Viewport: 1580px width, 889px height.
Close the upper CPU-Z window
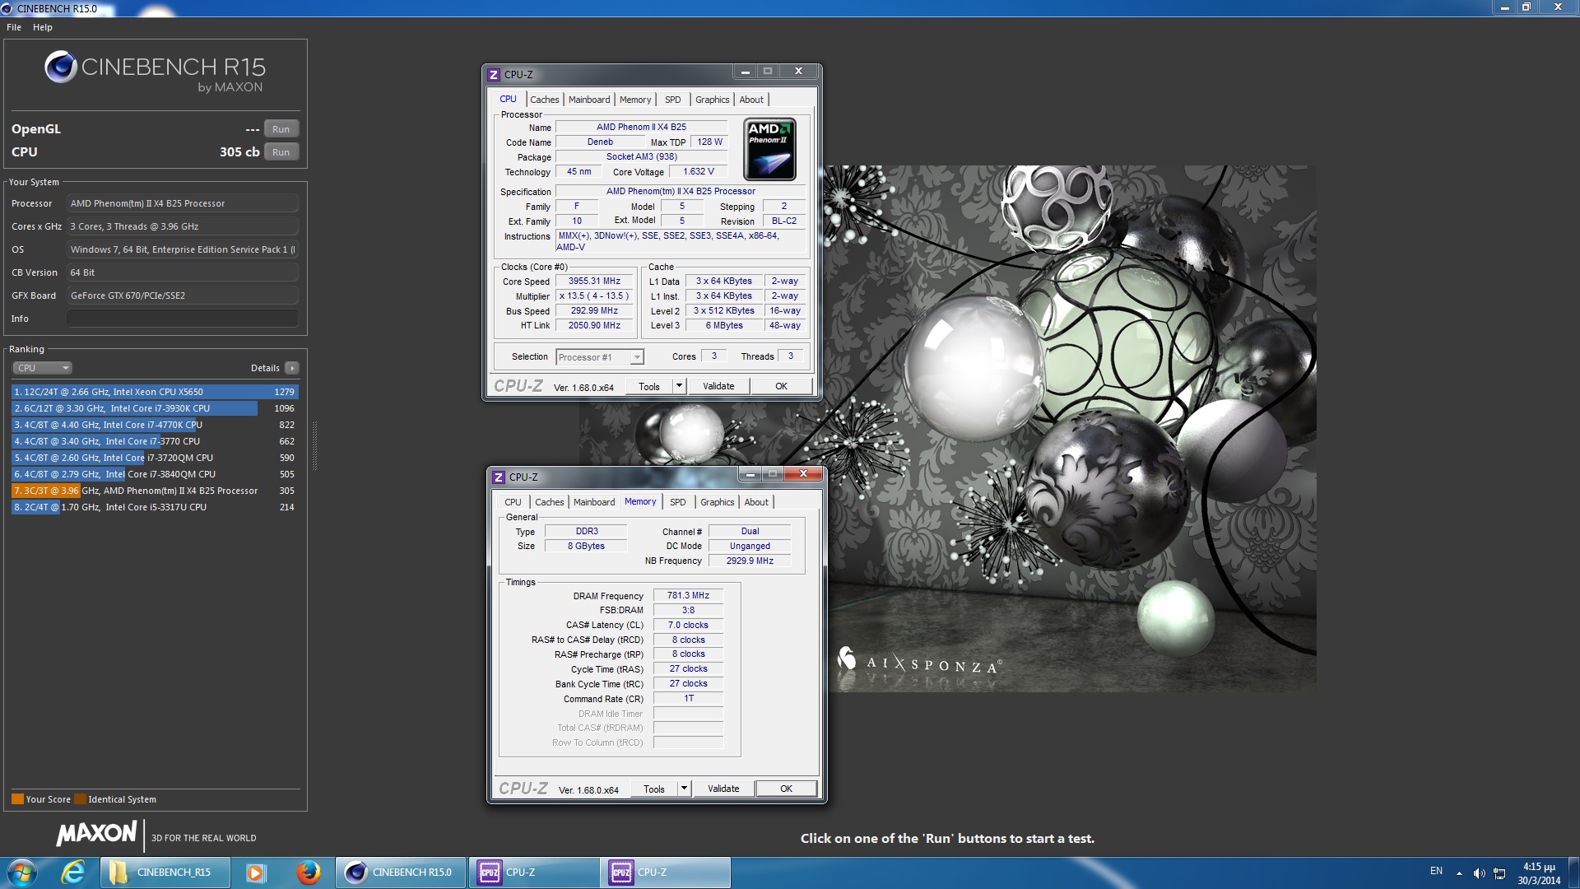pyautogui.click(x=798, y=72)
